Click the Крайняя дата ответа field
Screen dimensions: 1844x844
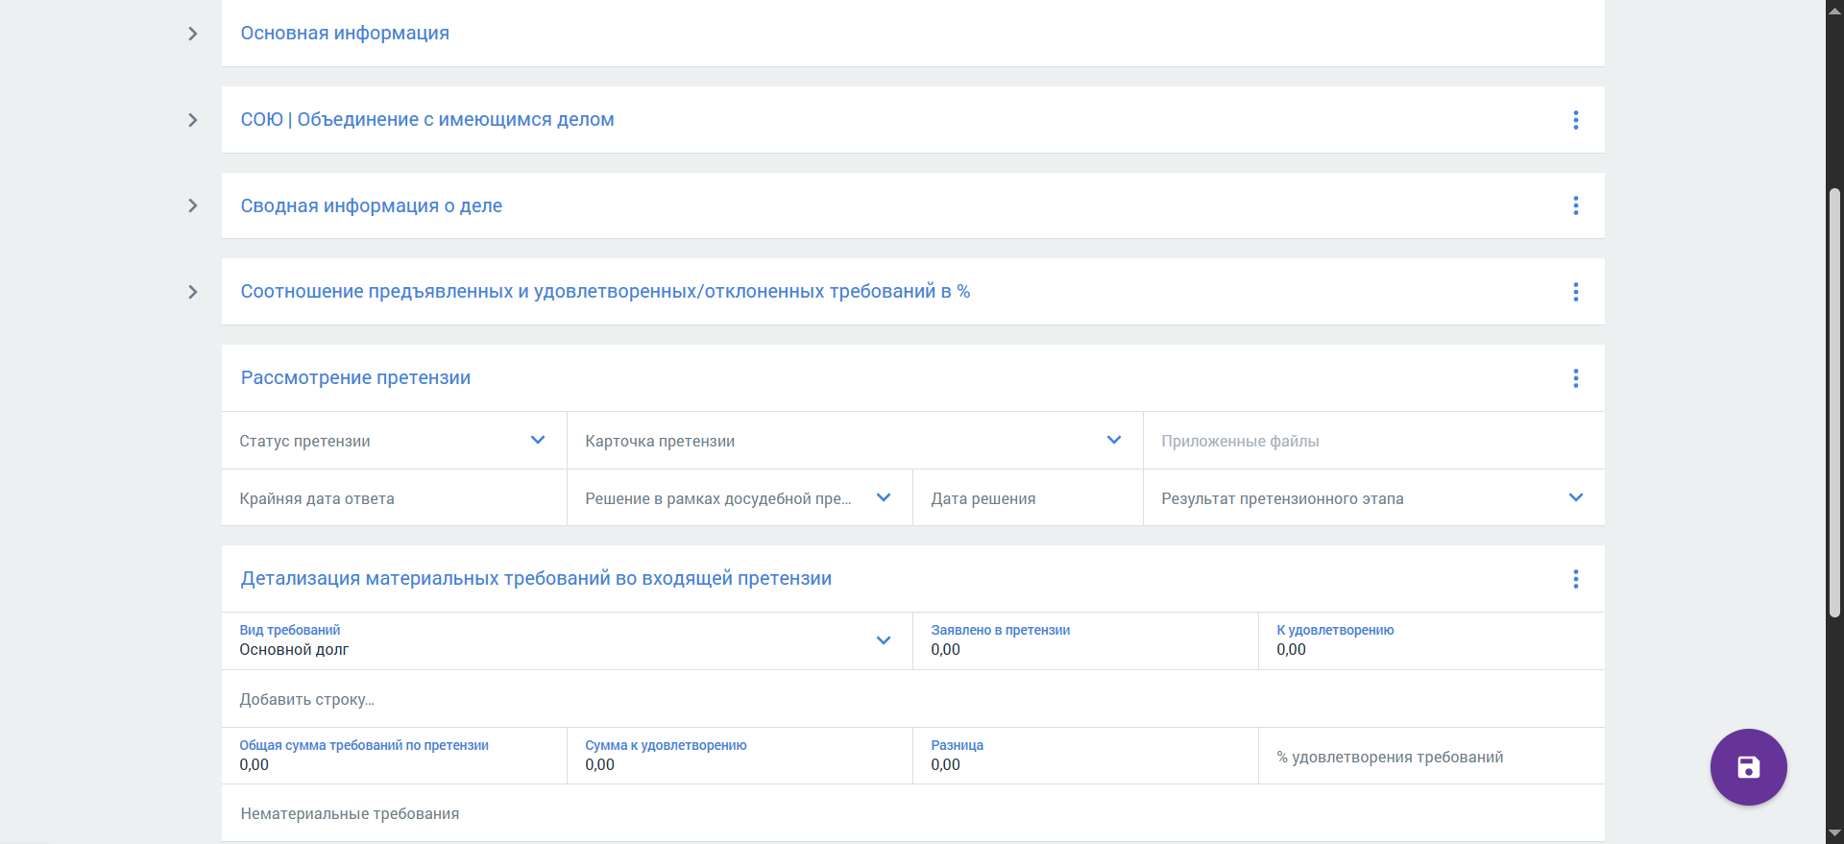tap(394, 498)
